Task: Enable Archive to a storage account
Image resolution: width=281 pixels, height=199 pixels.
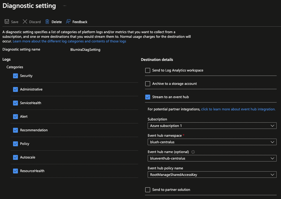Action: point(147,83)
